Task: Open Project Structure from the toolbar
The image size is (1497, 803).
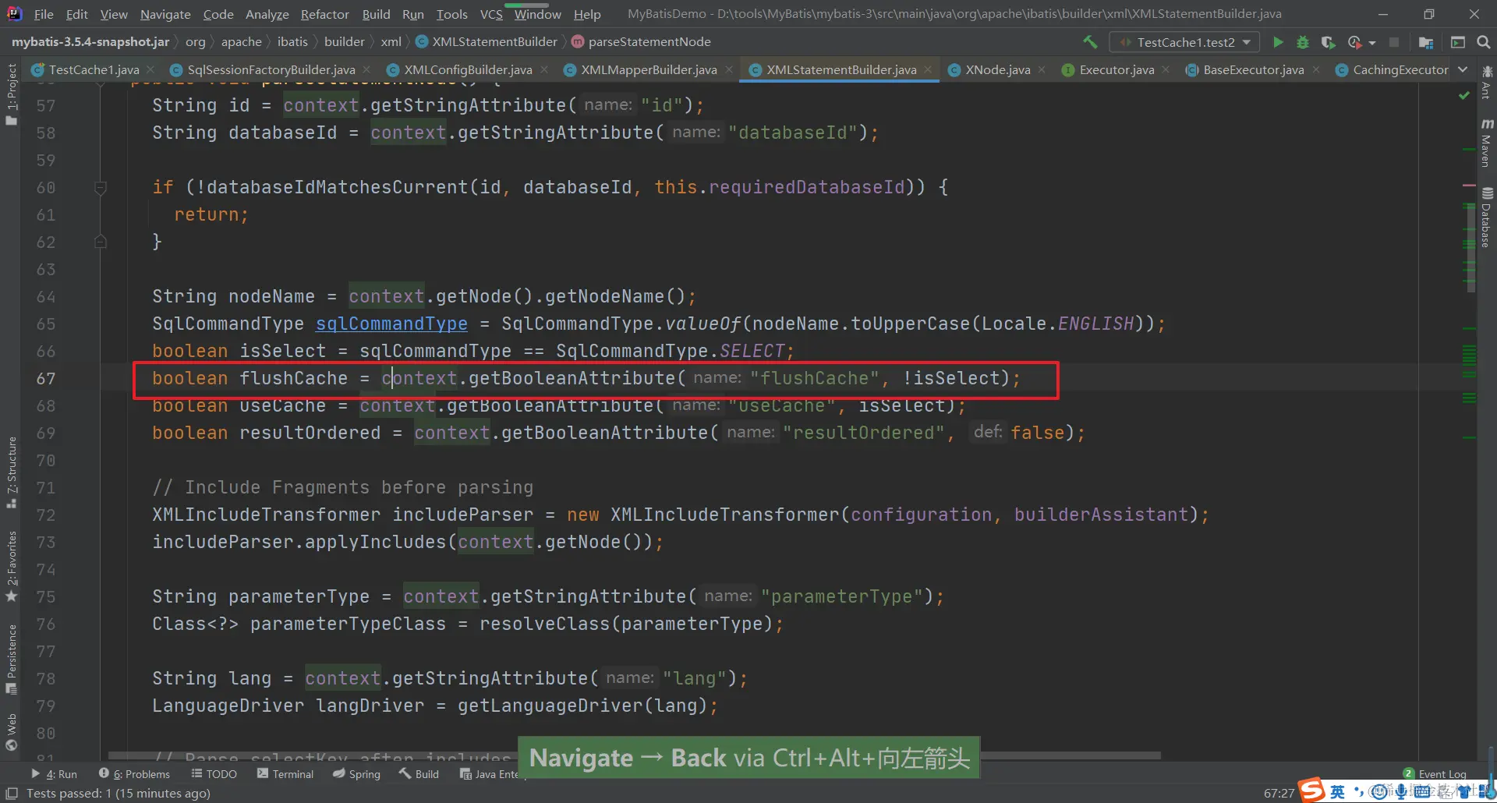Action: (x=1426, y=42)
